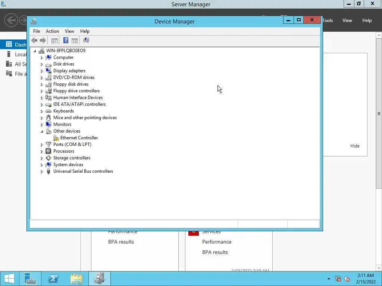Open Server Manager from the taskbar
Image resolution: width=382 pixels, height=286 pixels.
[30, 279]
